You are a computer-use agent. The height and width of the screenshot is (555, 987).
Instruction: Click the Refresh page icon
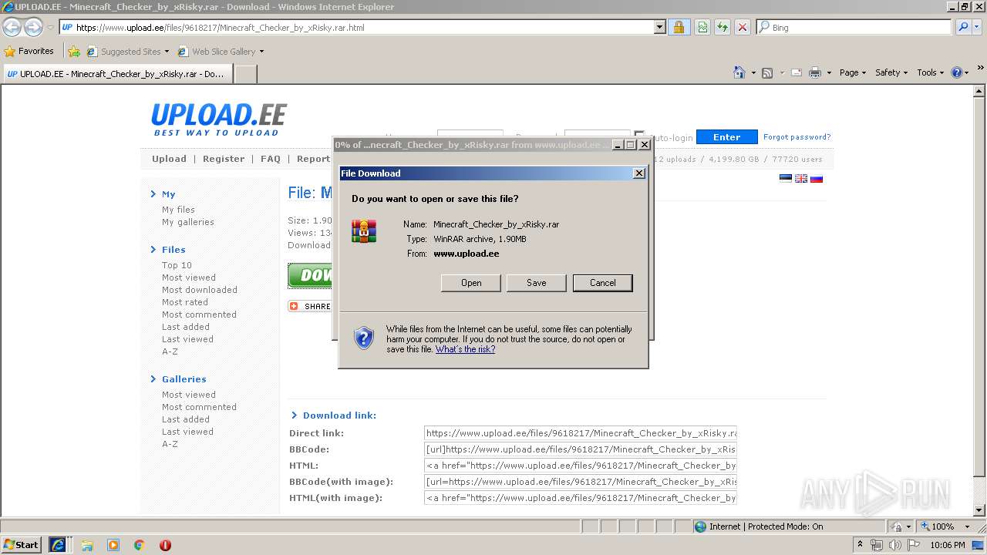click(723, 27)
